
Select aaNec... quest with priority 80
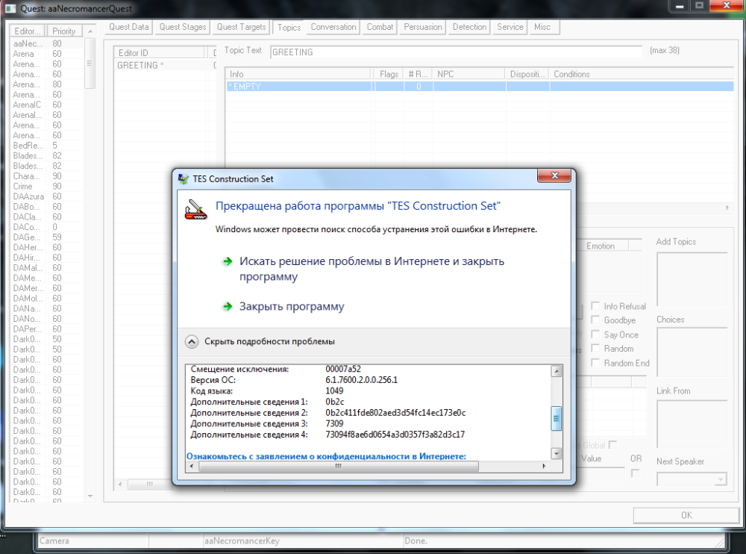(46, 43)
